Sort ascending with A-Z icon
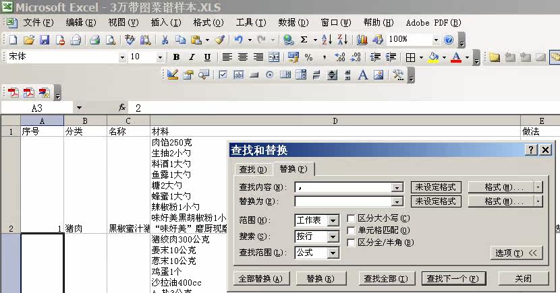This screenshot has width=560, height=293. click(x=327, y=40)
